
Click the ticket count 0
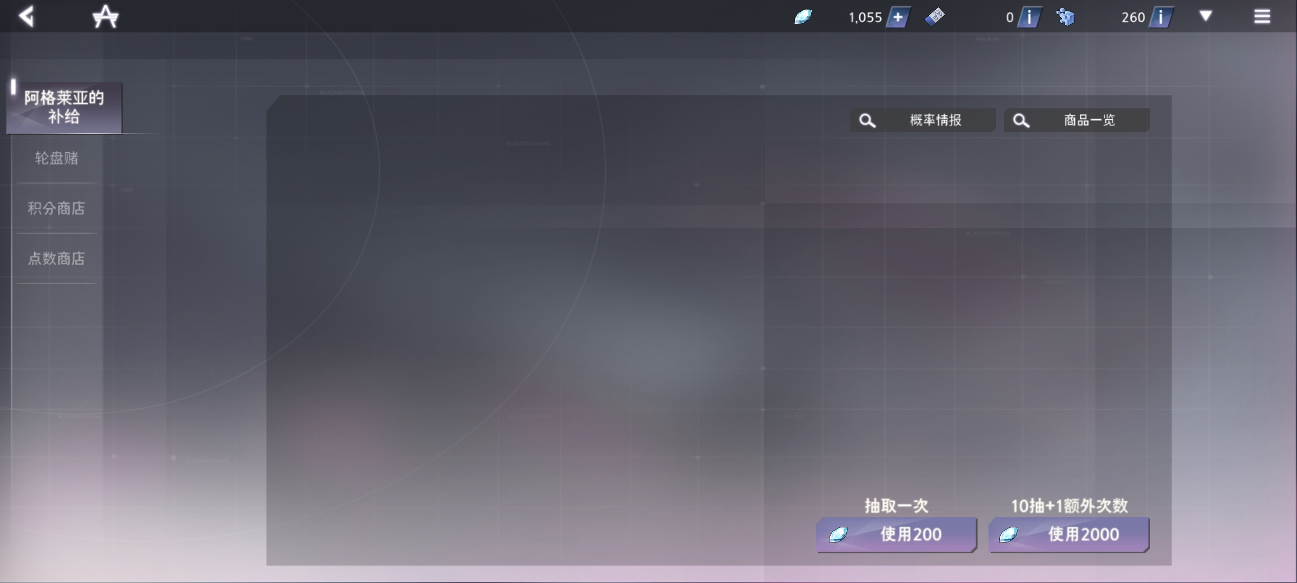(x=1009, y=17)
